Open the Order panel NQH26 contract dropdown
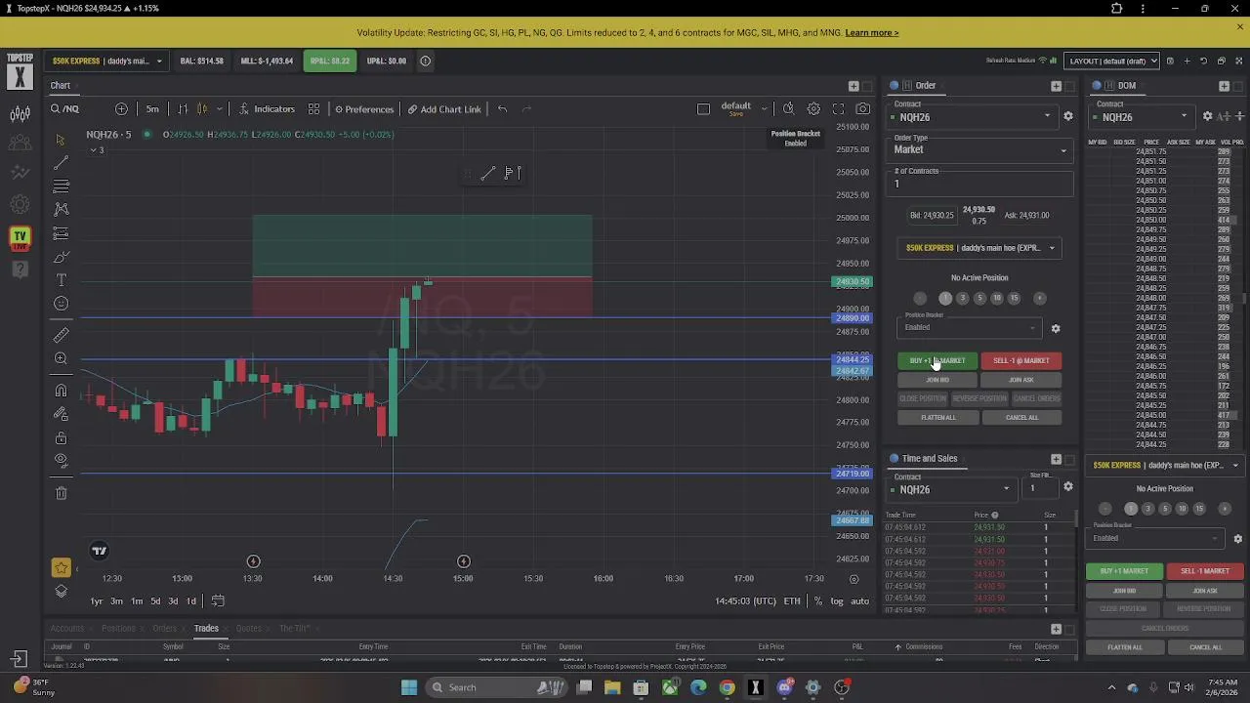Screen dimensions: 1250x703 [x=972, y=117]
